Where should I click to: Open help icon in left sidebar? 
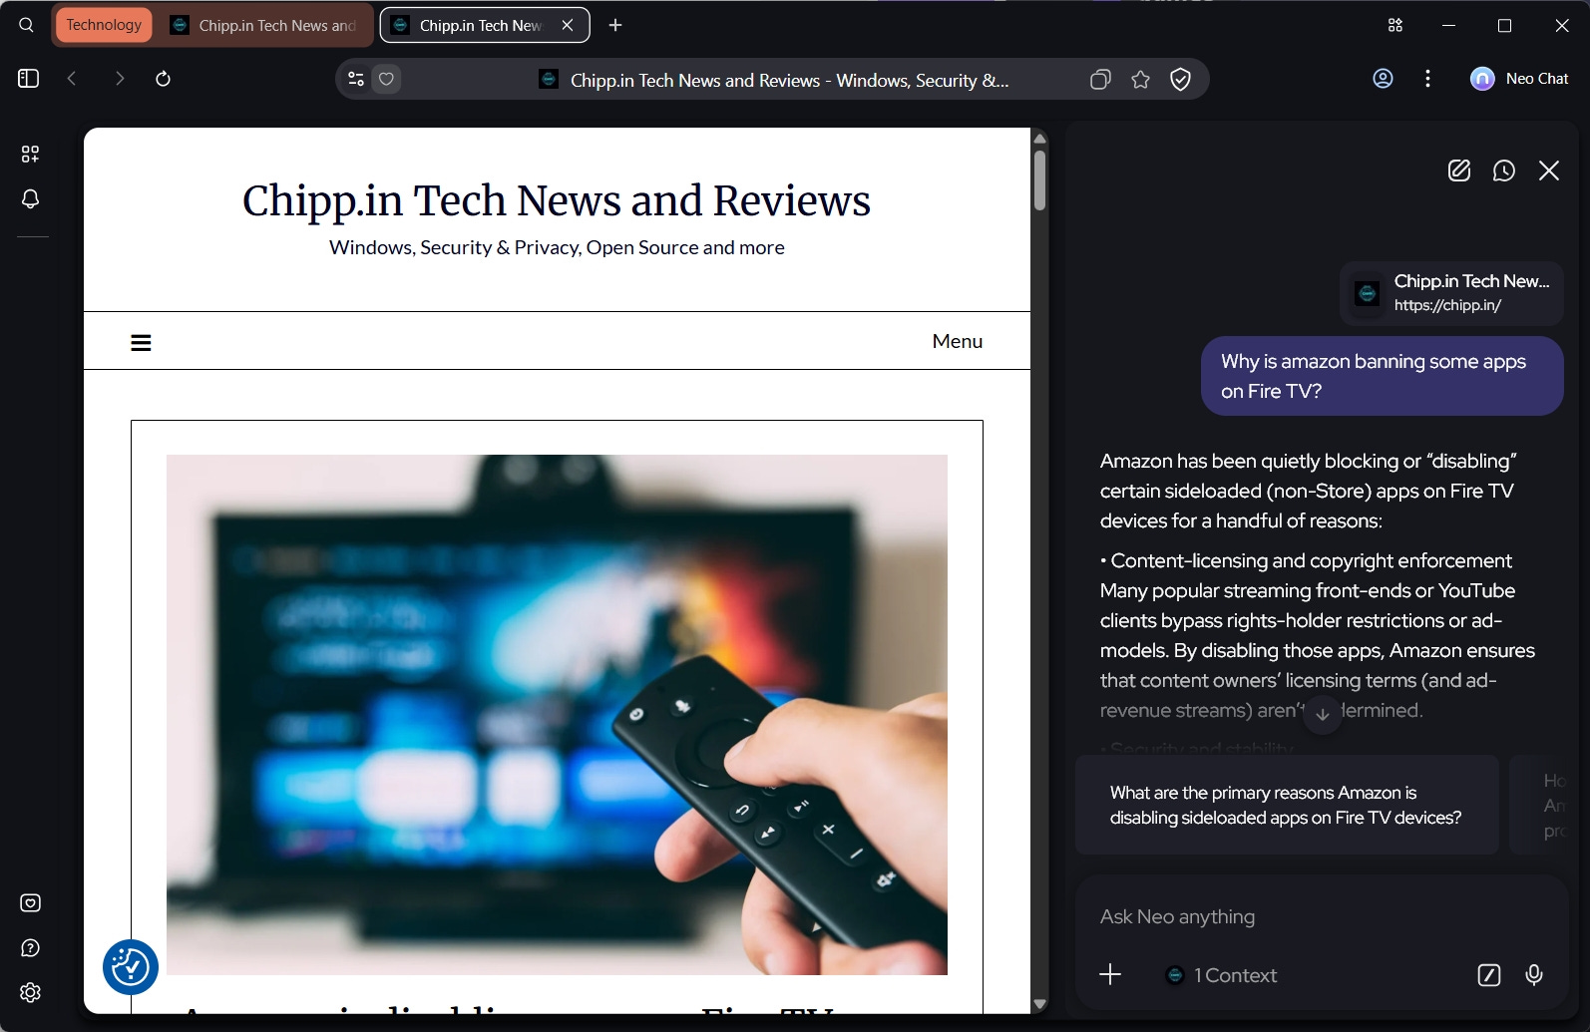pos(31,948)
